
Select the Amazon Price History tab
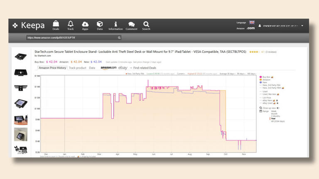[x=52, y=68]
